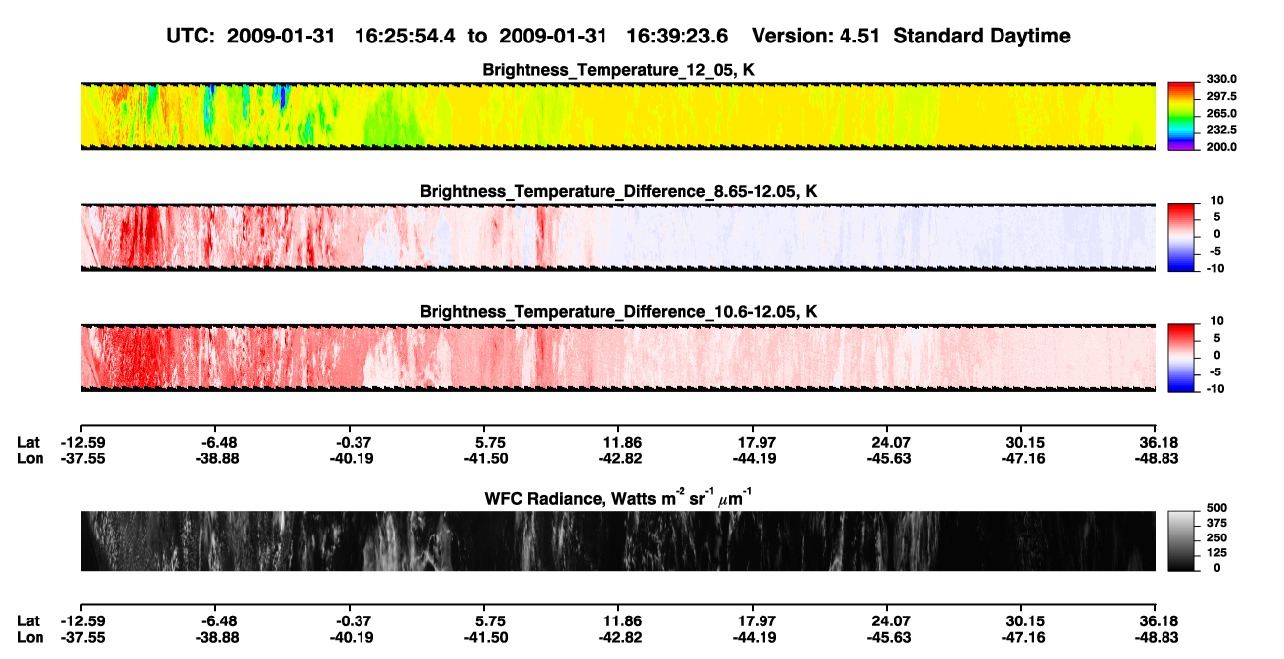Screen dimensions: 1284x659
Task: Click the '297.5' color scale label
Action: [1221, 97]
